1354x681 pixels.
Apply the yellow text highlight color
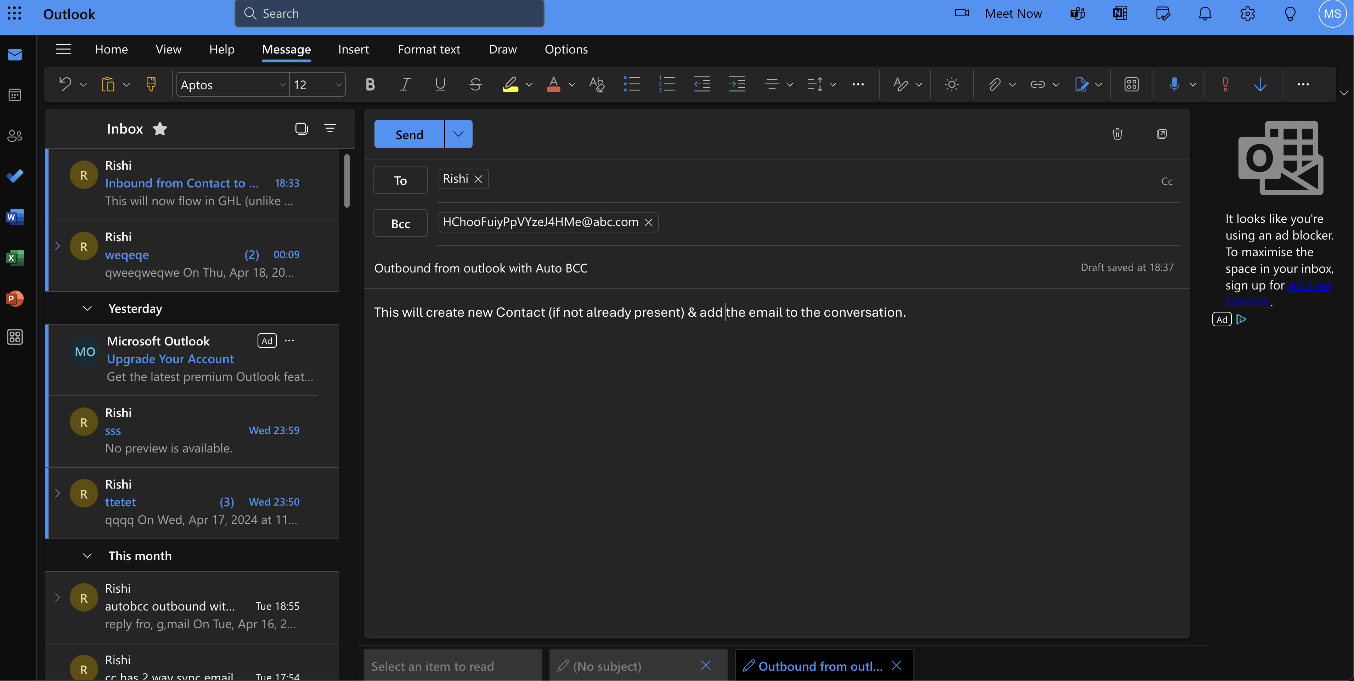(x=510, y=84)
